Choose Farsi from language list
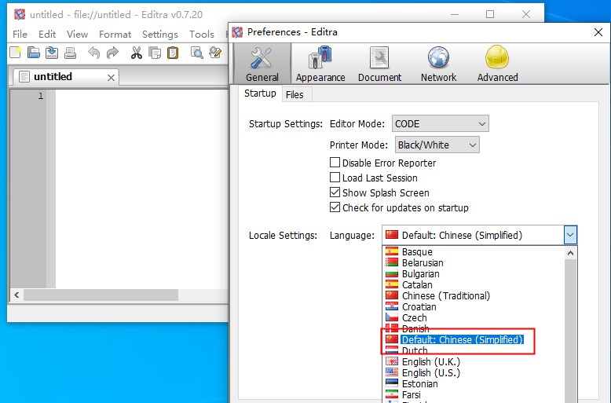 point(474,394)
